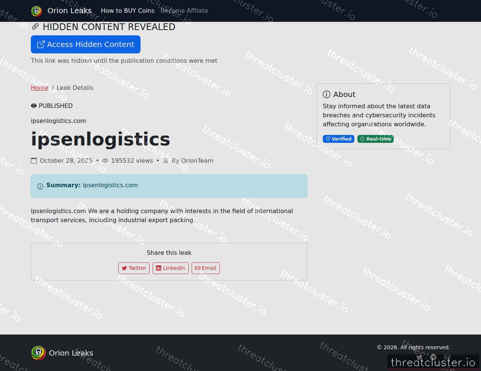Click the hidden link publication conditions note

(x=124, y=61)
